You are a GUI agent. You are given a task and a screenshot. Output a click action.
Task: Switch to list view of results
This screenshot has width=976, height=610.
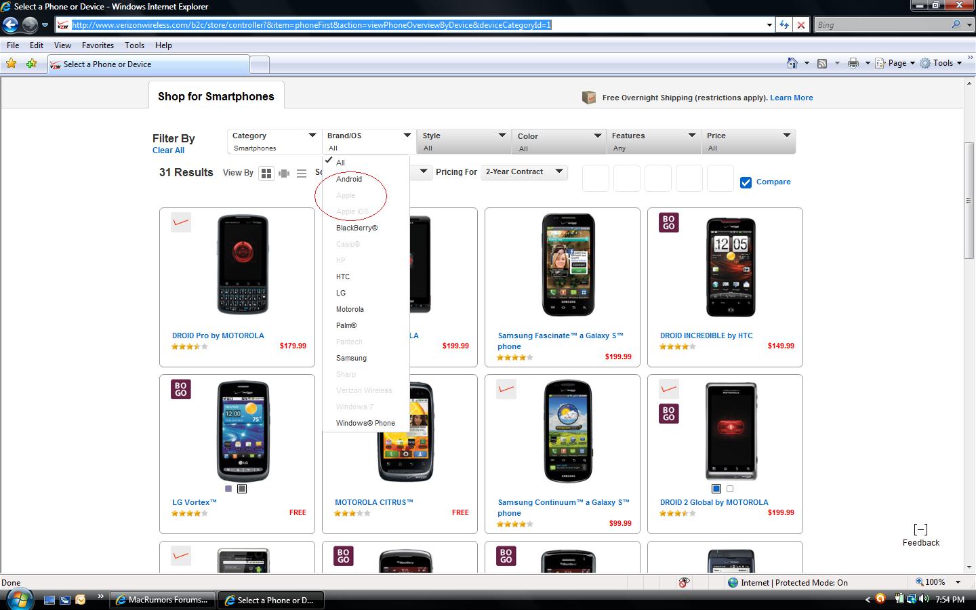[x=302, y=174]
